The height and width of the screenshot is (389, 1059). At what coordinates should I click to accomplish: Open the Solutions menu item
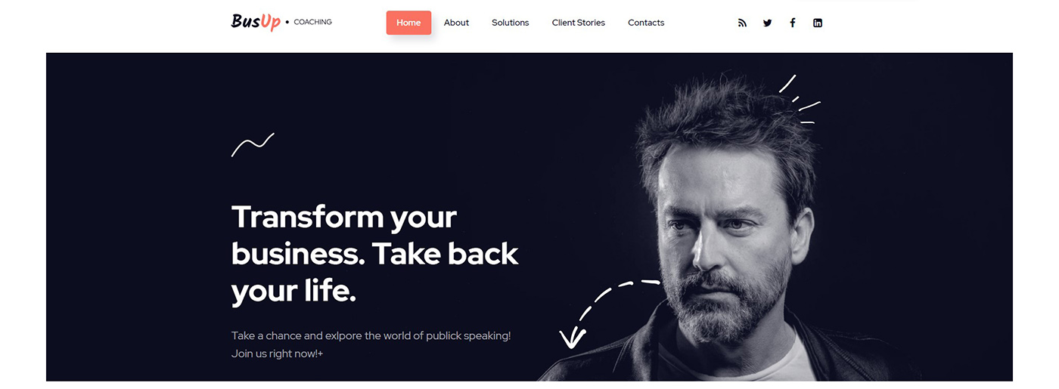coord(511,23)
